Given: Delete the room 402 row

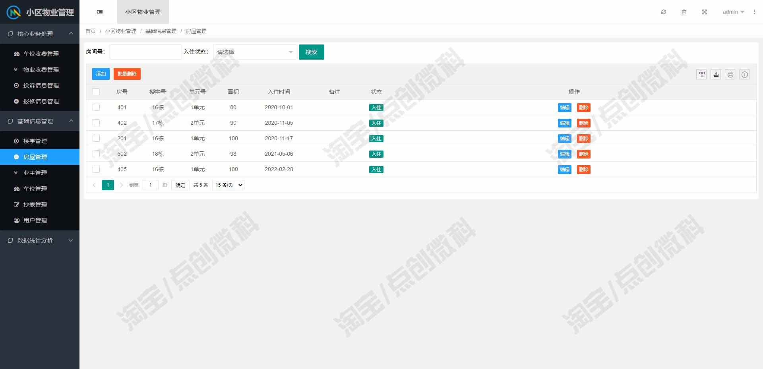Looking at the screenshot, I should pyautogui.click(x=584, y=123).
